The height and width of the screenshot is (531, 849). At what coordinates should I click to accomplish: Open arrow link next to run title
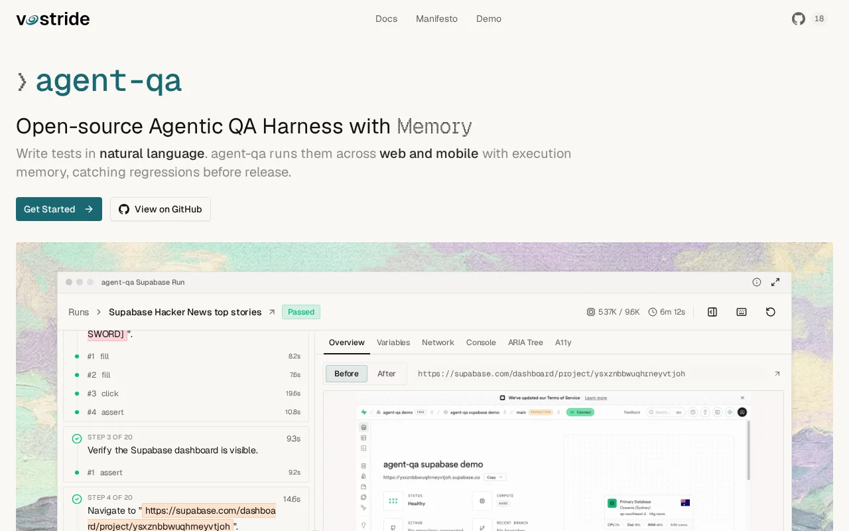coord(271,312)
